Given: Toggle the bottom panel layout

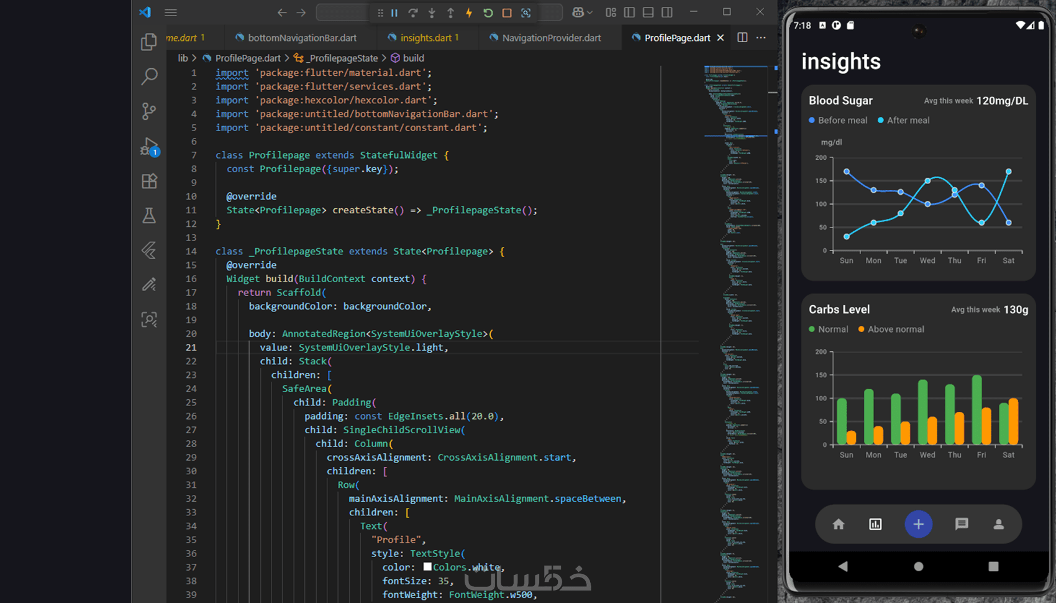Looking at the screenshot, I should coord(648,12).
